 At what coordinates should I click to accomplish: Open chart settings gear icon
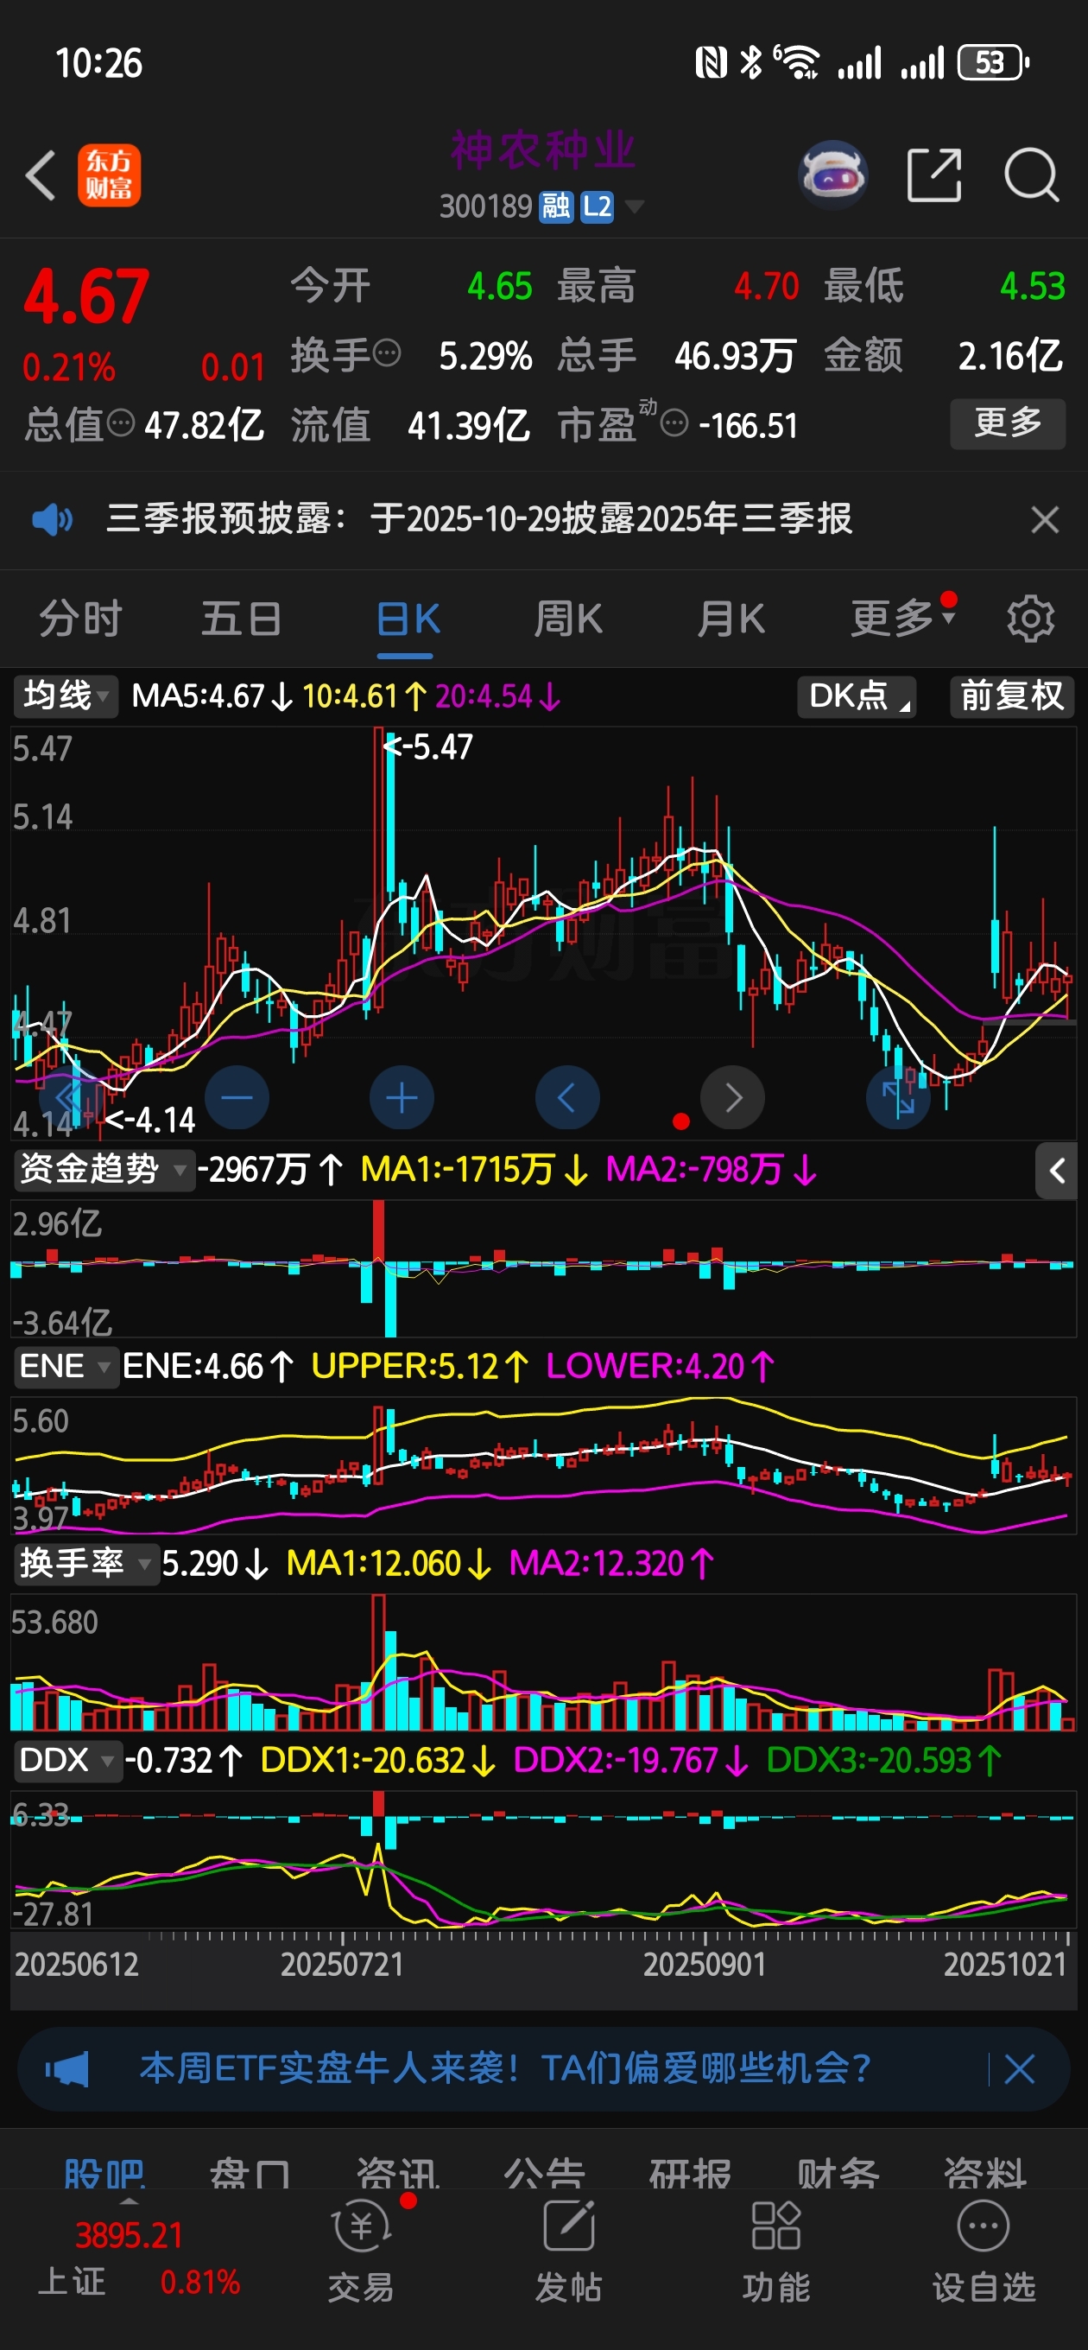[1030, 619]
